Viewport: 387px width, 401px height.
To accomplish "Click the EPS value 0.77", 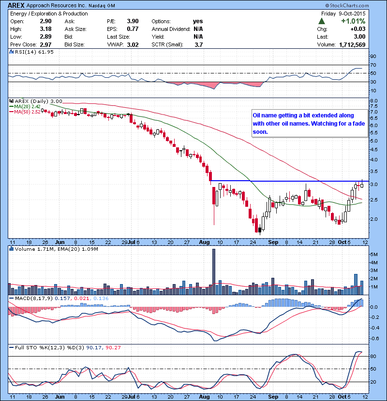I will tap(133, 29).
